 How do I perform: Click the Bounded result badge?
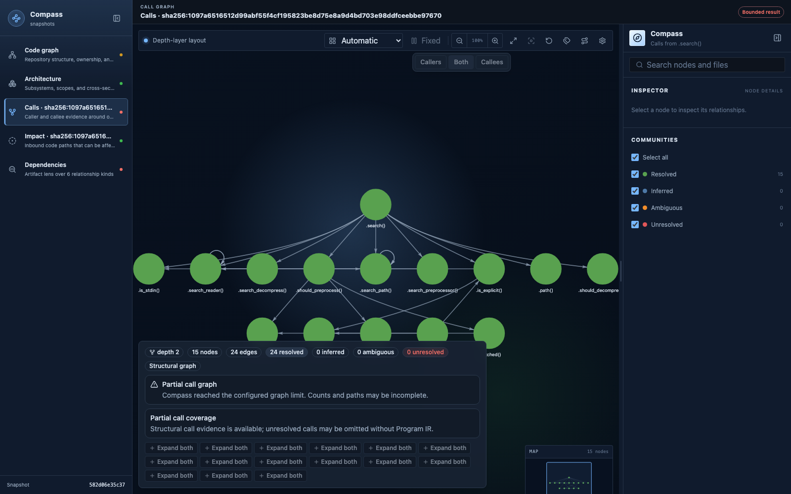click(x=761, y=12)
